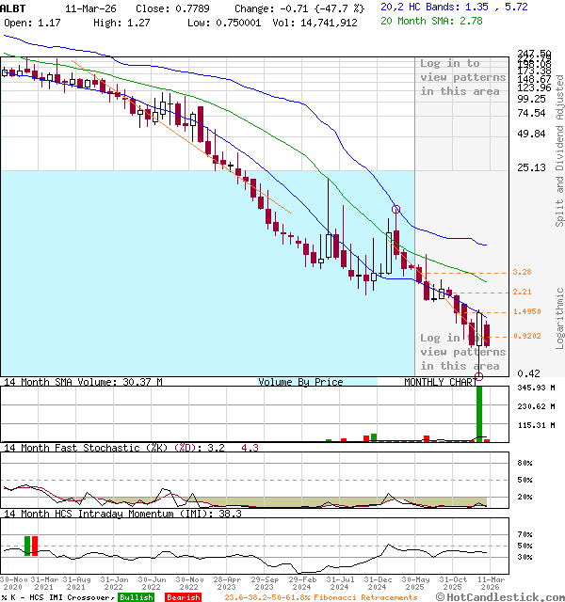Click the 3.28 Fibonacci level label
Image resolution: width=565 pixels, height=602 pixels.
click(x=522, y=272)
